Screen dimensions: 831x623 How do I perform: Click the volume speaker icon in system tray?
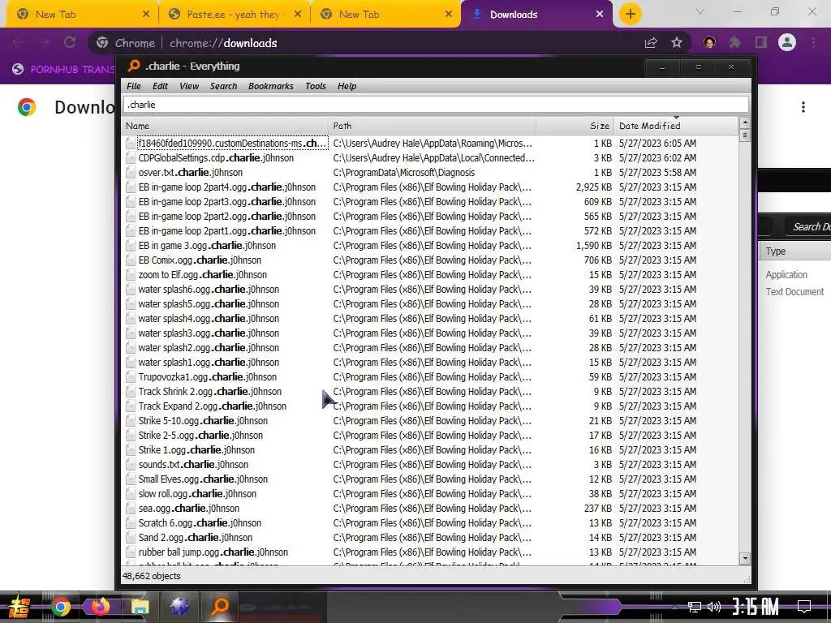click(714, 607)
